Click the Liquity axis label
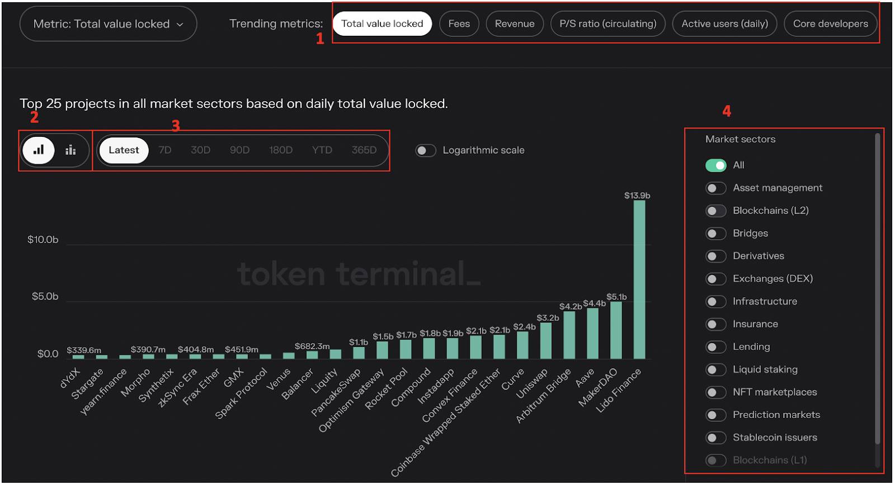Image resolution: width=895 pixels, height=485 pixels. [324, 381]
